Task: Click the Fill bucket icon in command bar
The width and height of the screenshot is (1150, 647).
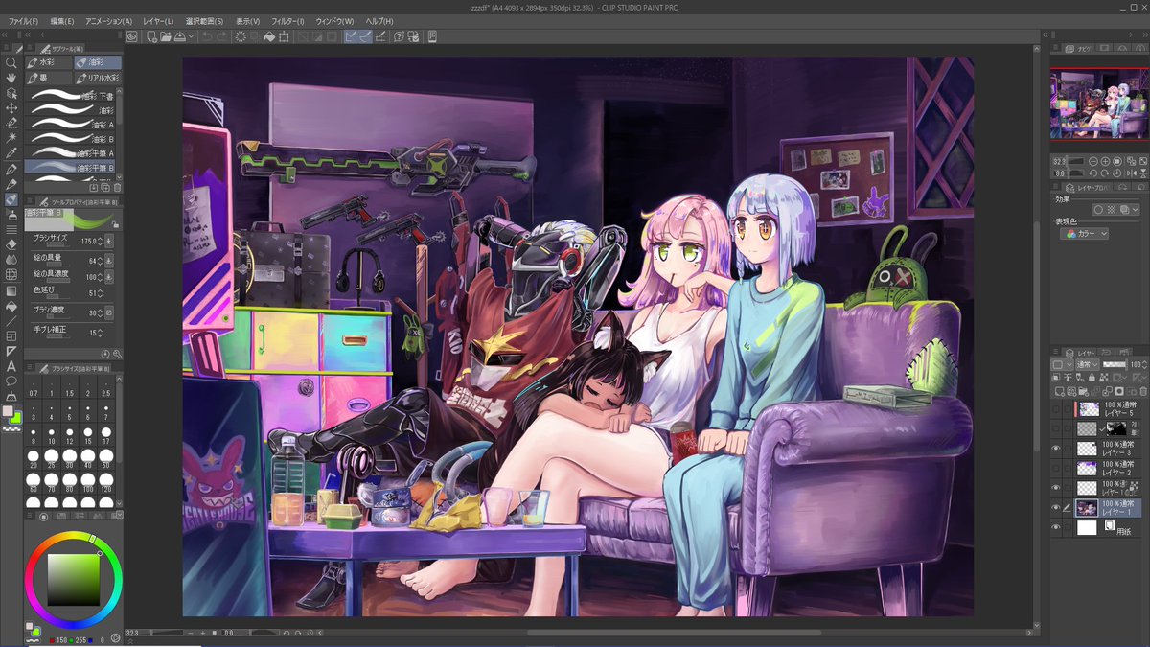Action: pos(270,36)
